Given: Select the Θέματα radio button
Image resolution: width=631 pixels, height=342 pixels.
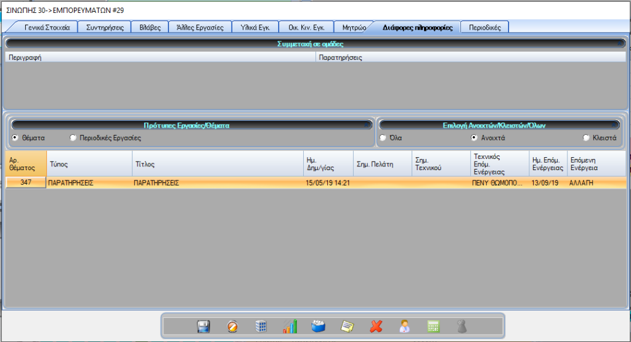Looking at the screenshot, I should (x=15, y=138).
